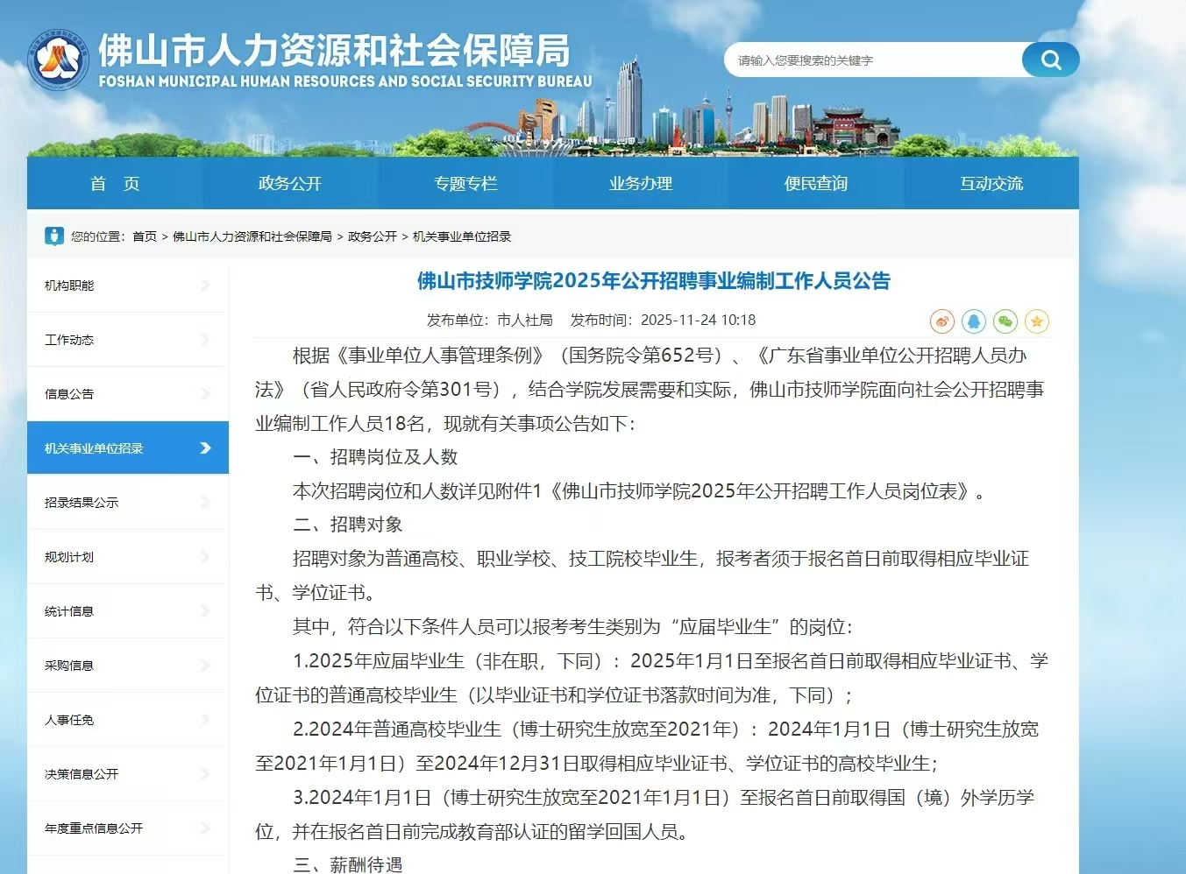
Task: Click the white arrow on 机关事业单位招录
Action: (x=203, y=448)
